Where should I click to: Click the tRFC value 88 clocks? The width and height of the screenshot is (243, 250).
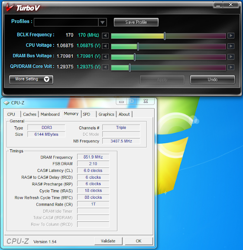[93, 197]
